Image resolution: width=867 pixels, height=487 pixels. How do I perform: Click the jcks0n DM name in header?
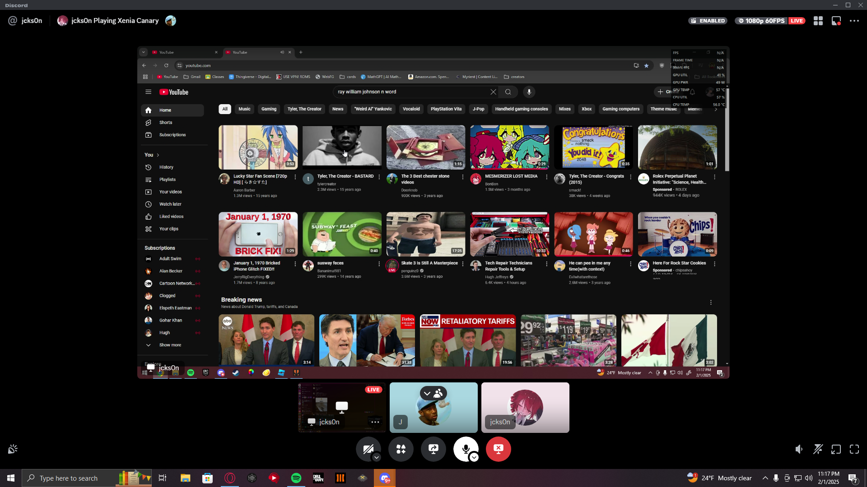pos(32,21)
